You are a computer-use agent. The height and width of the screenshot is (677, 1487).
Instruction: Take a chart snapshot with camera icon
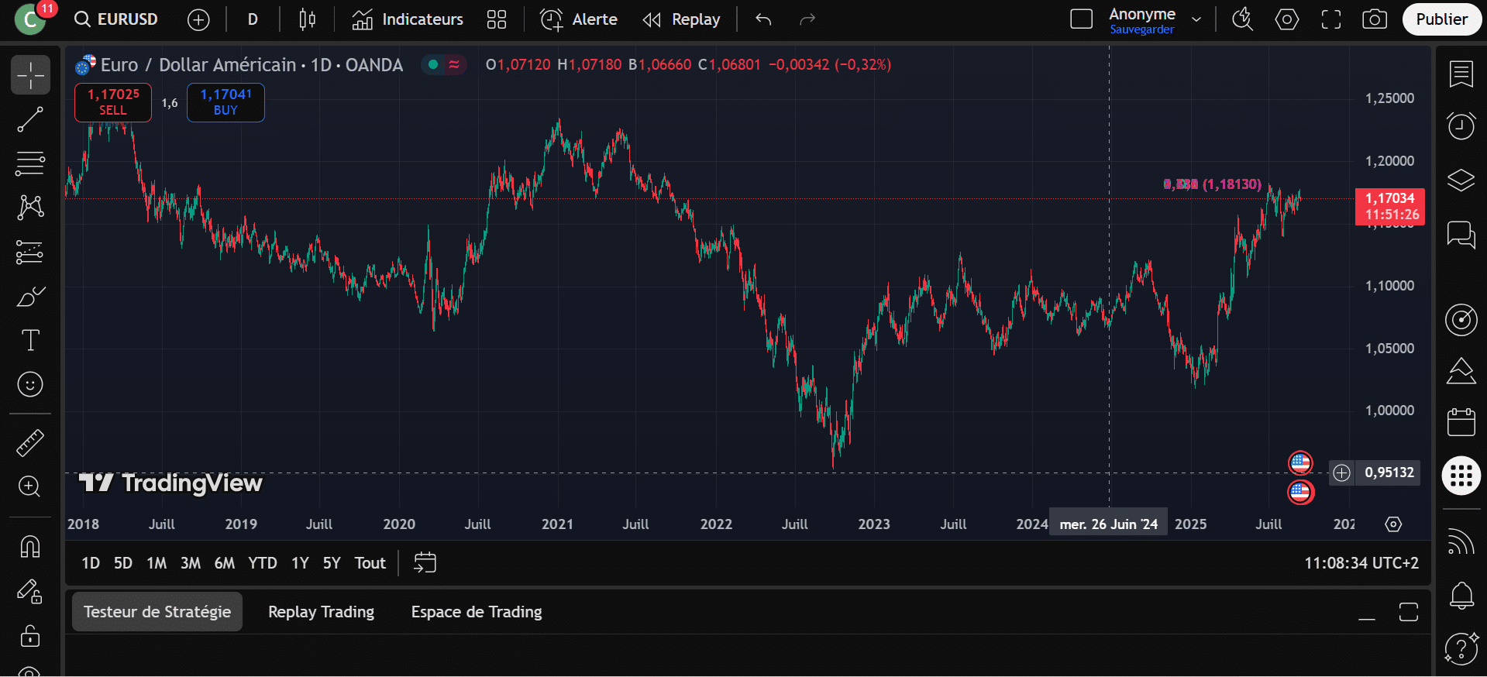coord(1375,19)
